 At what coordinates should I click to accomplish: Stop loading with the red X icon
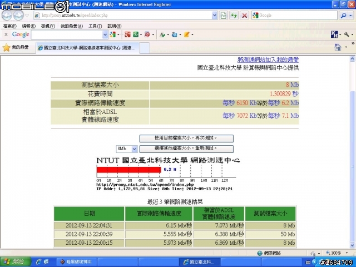pyautogui.click(x=244, y=16)
